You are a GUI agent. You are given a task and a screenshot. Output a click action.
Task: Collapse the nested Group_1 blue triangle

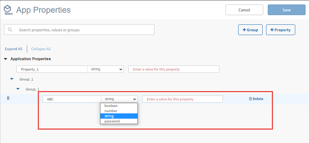(x=18, y=89)
